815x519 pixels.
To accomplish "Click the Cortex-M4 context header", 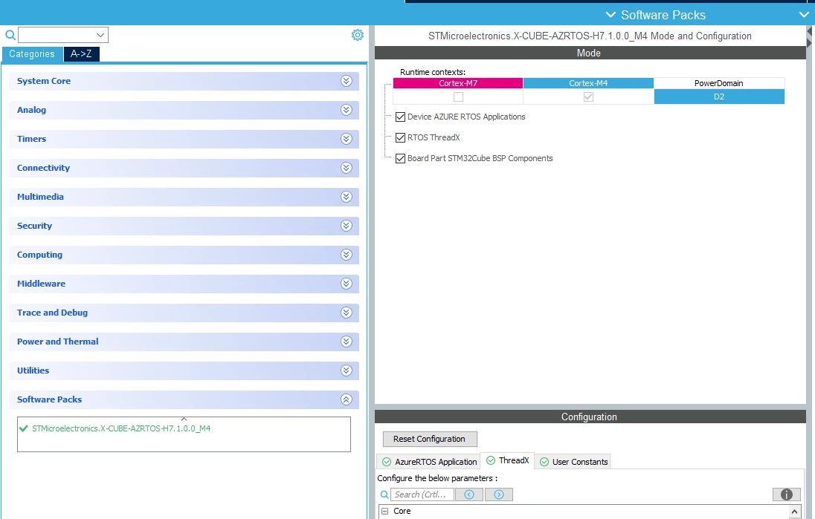I will click(x=588, y=84).
